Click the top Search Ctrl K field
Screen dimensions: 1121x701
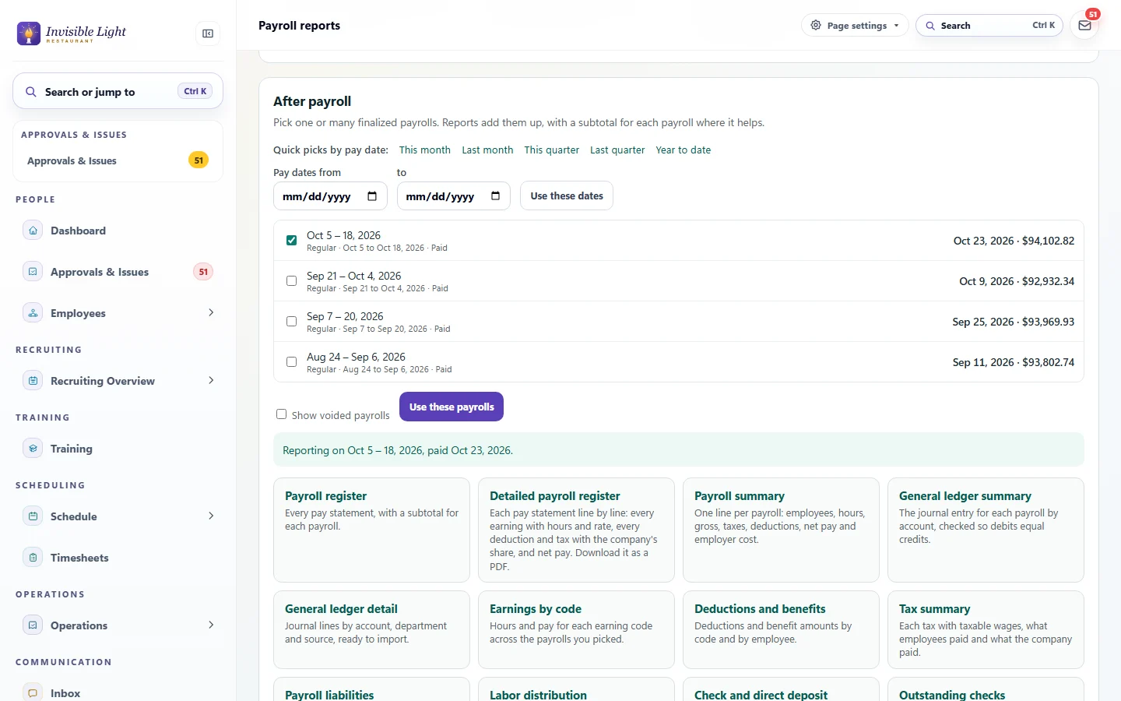pyautogui.click(x=989, y=26)
